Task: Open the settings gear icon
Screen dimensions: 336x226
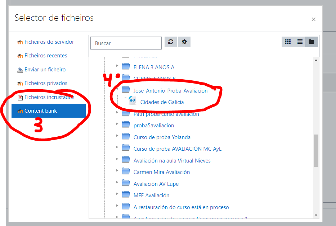Action: 184,42
